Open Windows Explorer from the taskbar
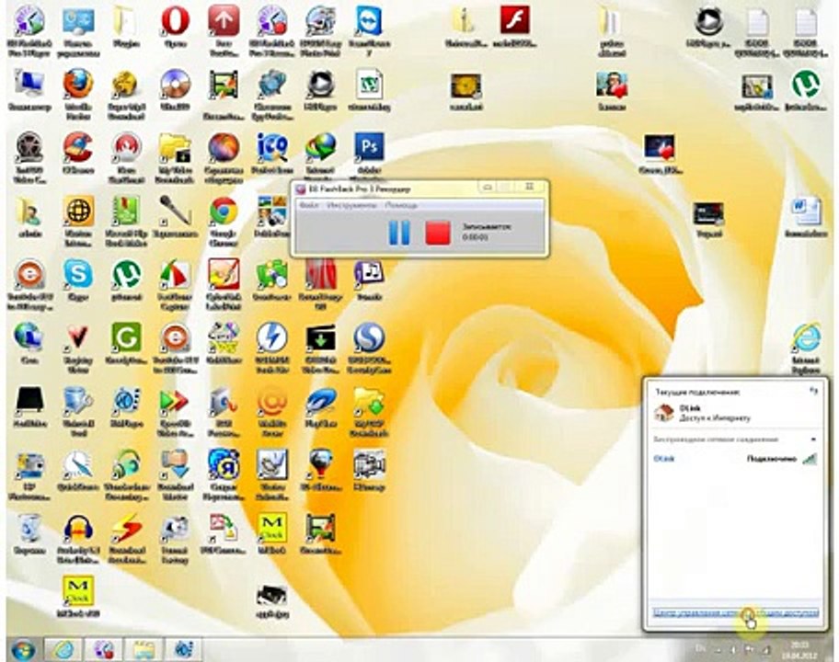The image size is (839, 662). (x=144, y=650)
